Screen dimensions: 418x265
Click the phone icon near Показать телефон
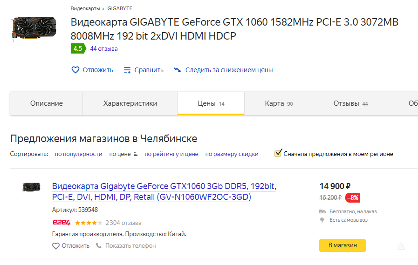click(99, 245)
